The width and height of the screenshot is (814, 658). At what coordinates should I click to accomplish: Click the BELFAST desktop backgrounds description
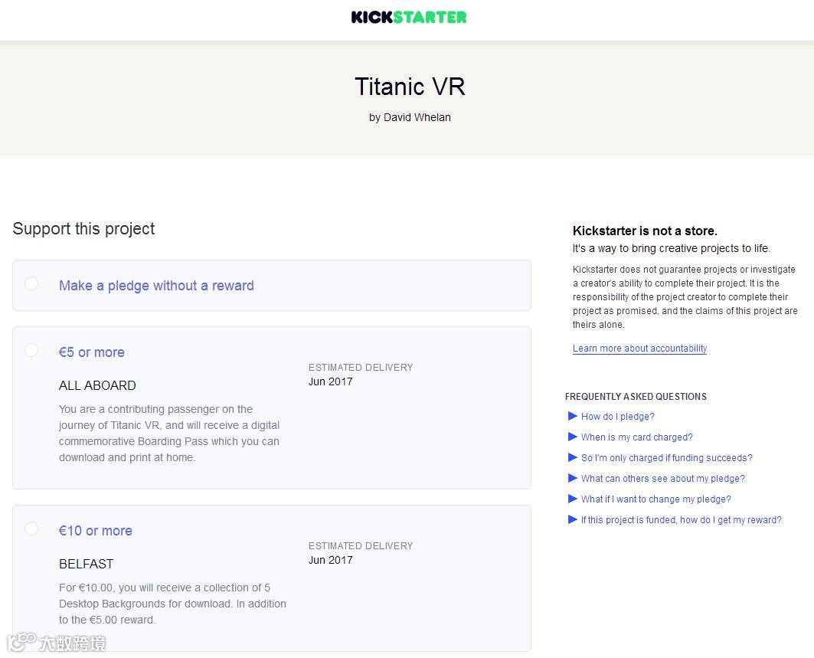(x=172, y=604)
